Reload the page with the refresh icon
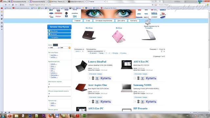 tap(13, 5)
